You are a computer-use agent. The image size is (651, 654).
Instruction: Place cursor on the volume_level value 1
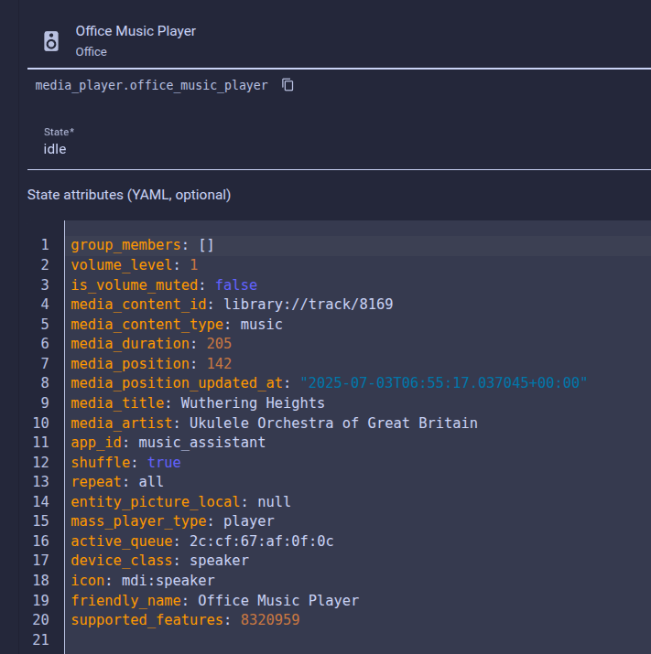click(194, 265)
